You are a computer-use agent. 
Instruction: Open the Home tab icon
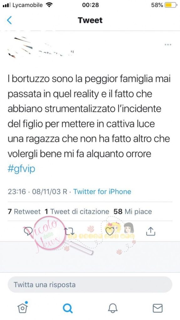[23, 307]
